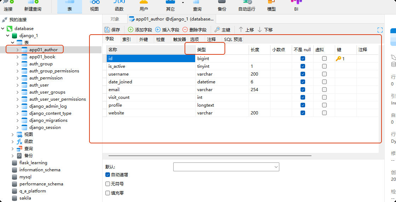This screenshot has width=396, height=202.
Task: Click the 保存 (Save) button
Action: [x=112, y=30]
